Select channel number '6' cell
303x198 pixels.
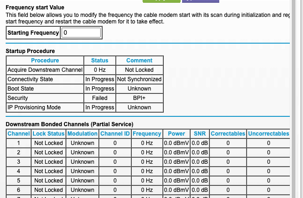18,190
